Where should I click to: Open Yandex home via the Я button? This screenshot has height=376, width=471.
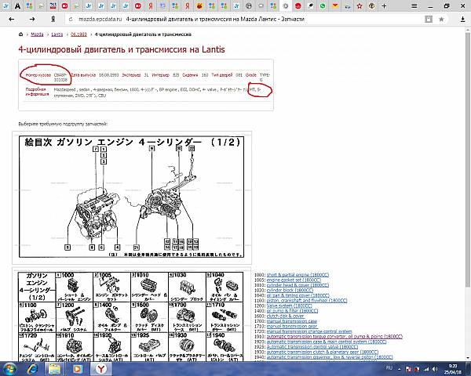point(53,19)
